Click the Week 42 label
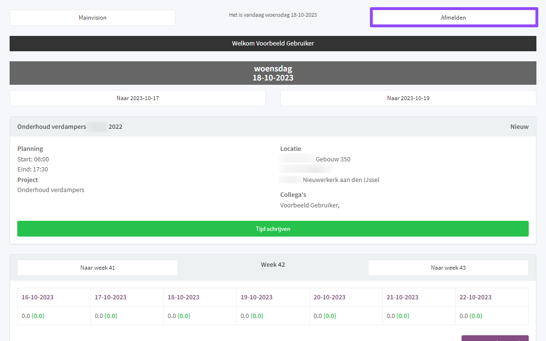 tap(273, 265)
